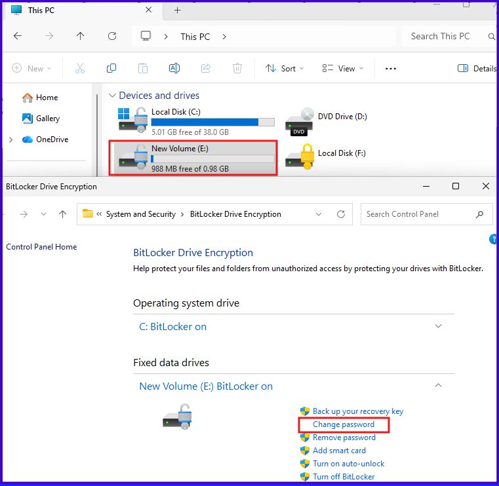Click the Cut scissors icon in toolbar

80,68
